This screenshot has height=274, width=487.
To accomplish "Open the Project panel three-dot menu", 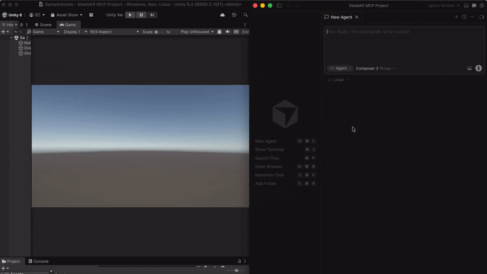I will [245, 261].
